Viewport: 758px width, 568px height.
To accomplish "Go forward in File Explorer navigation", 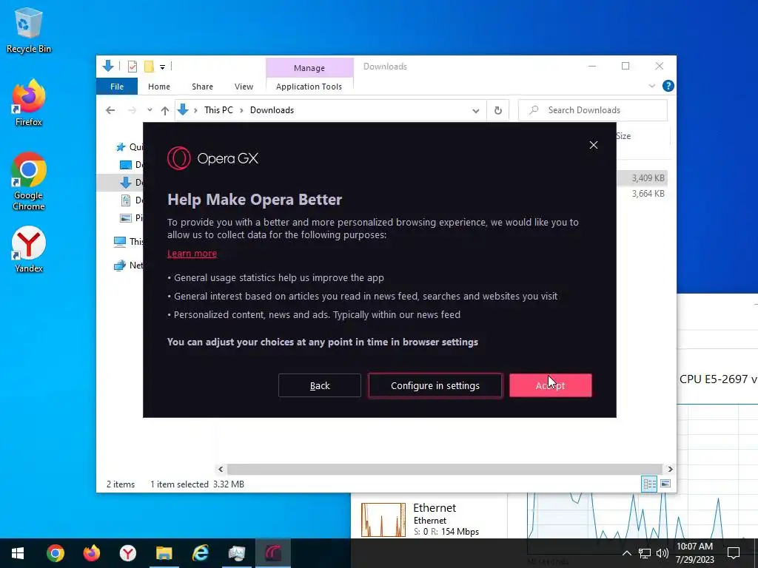I will pos(132,111).
